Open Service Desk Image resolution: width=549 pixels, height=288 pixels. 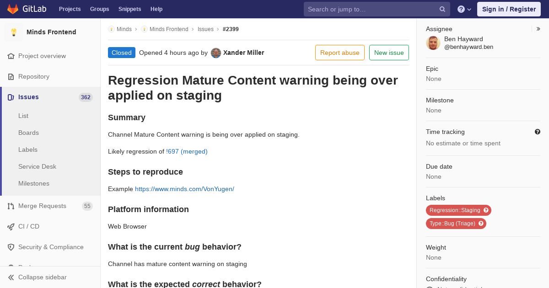coord(37,166)
